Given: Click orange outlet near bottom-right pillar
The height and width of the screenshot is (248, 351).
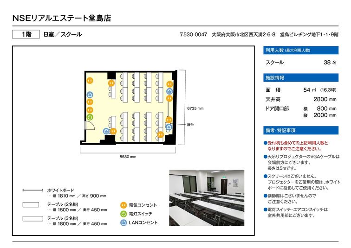Looking at the screenshot, I should (161, 134).
